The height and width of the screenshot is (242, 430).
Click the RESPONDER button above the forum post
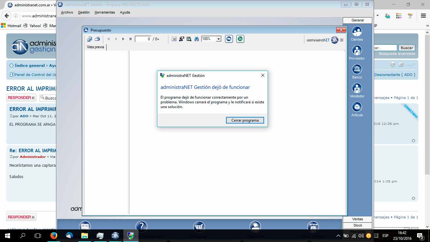coord(21,98)
